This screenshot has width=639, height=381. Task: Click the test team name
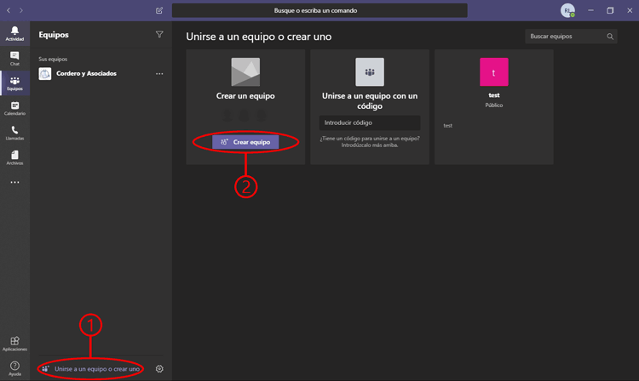pos(494,95)
